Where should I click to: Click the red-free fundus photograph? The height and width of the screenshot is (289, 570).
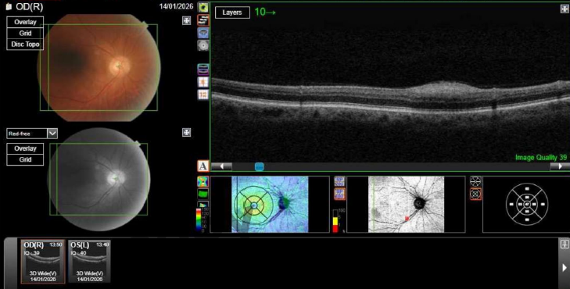pos(99,180)
